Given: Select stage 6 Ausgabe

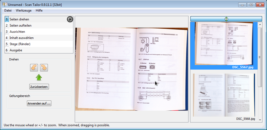Looking at the screenshot, I should (39, 50).
